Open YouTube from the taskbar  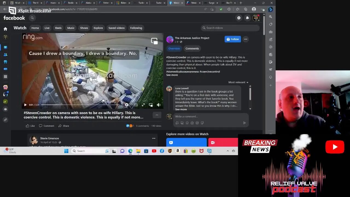point(154,151)
